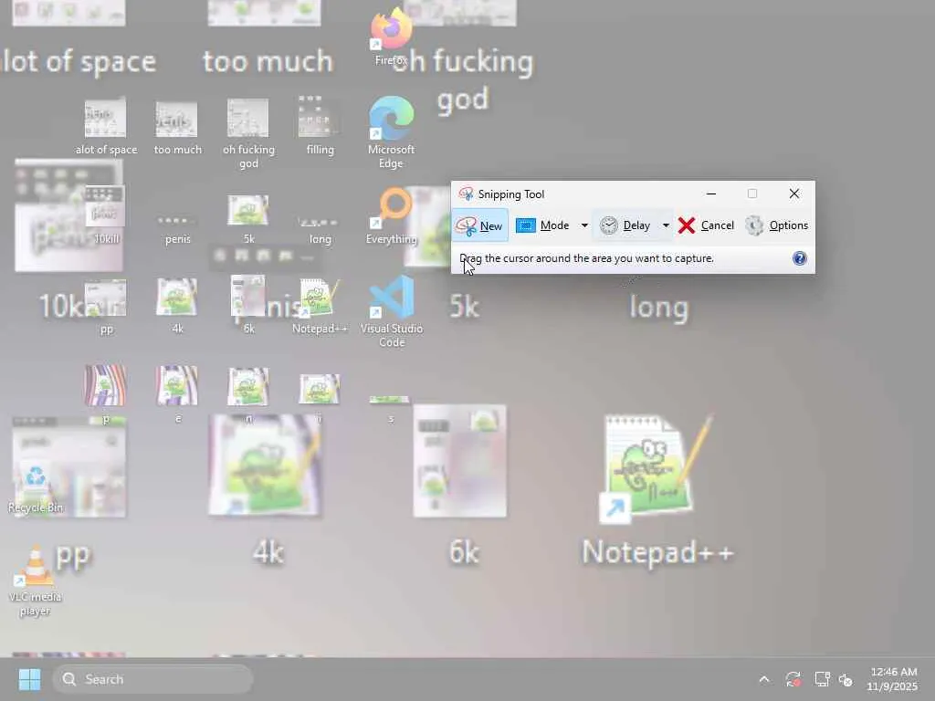The width and height of the screenshot is (935, 701).
Task: Click the Snipping Tool title bar scissors icon
Action: (466, 194)
